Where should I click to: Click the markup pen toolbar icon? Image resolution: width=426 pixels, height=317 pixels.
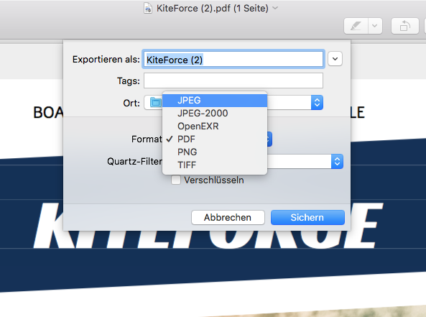tap(356, 26)
